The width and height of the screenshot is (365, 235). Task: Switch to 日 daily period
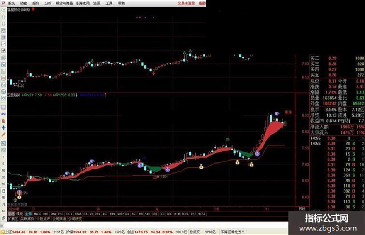click(x=3, y=191)
